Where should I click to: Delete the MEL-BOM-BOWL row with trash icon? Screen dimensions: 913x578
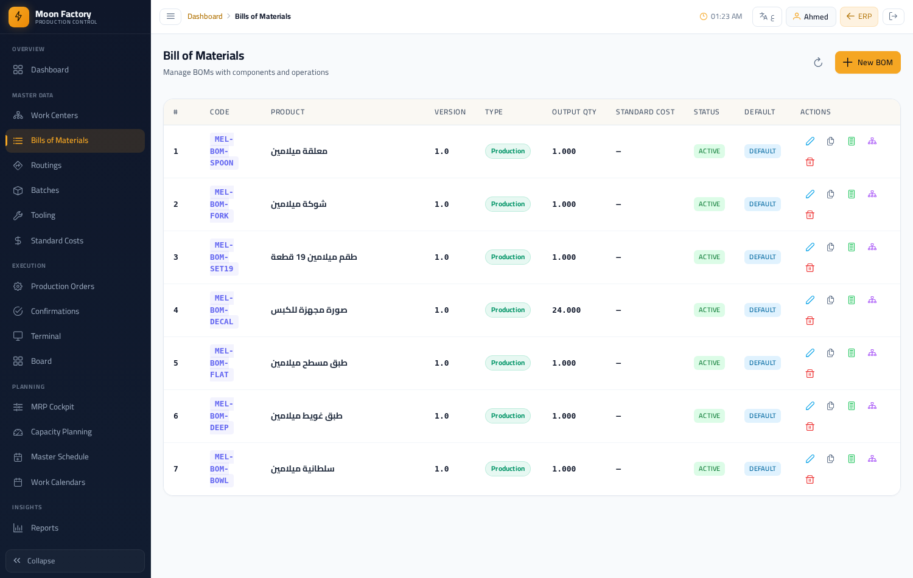point(810,479)
